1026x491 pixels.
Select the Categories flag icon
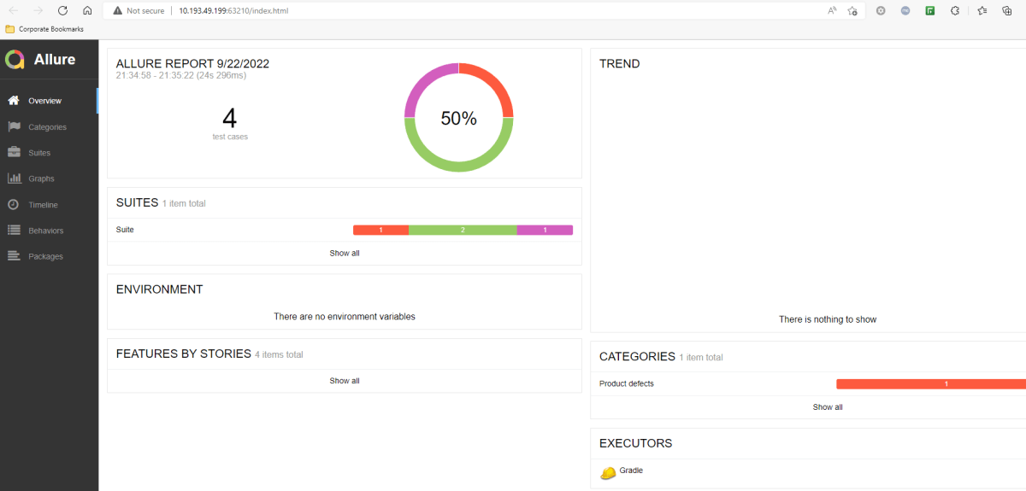pyautogui.click(x=14, y=127)
